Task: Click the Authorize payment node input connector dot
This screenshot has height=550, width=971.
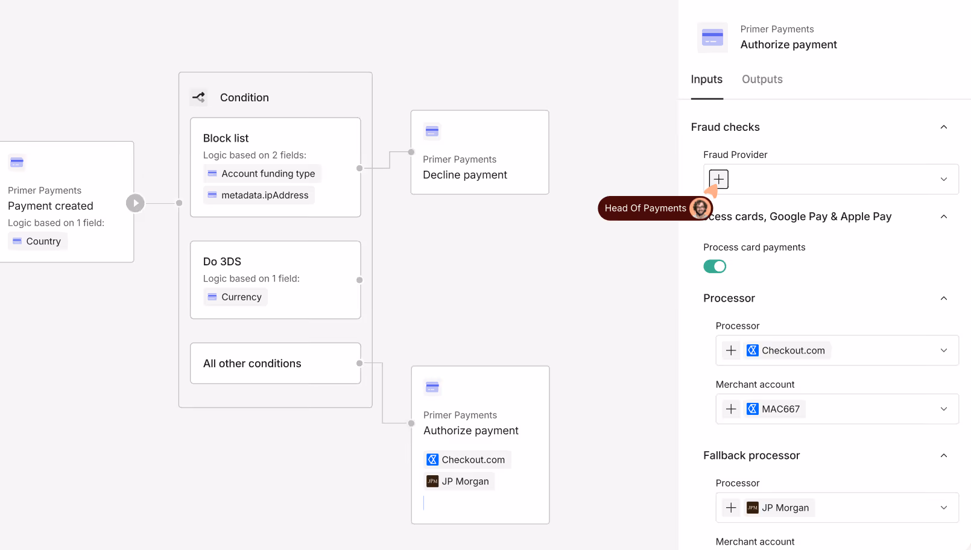Action: 411,423
